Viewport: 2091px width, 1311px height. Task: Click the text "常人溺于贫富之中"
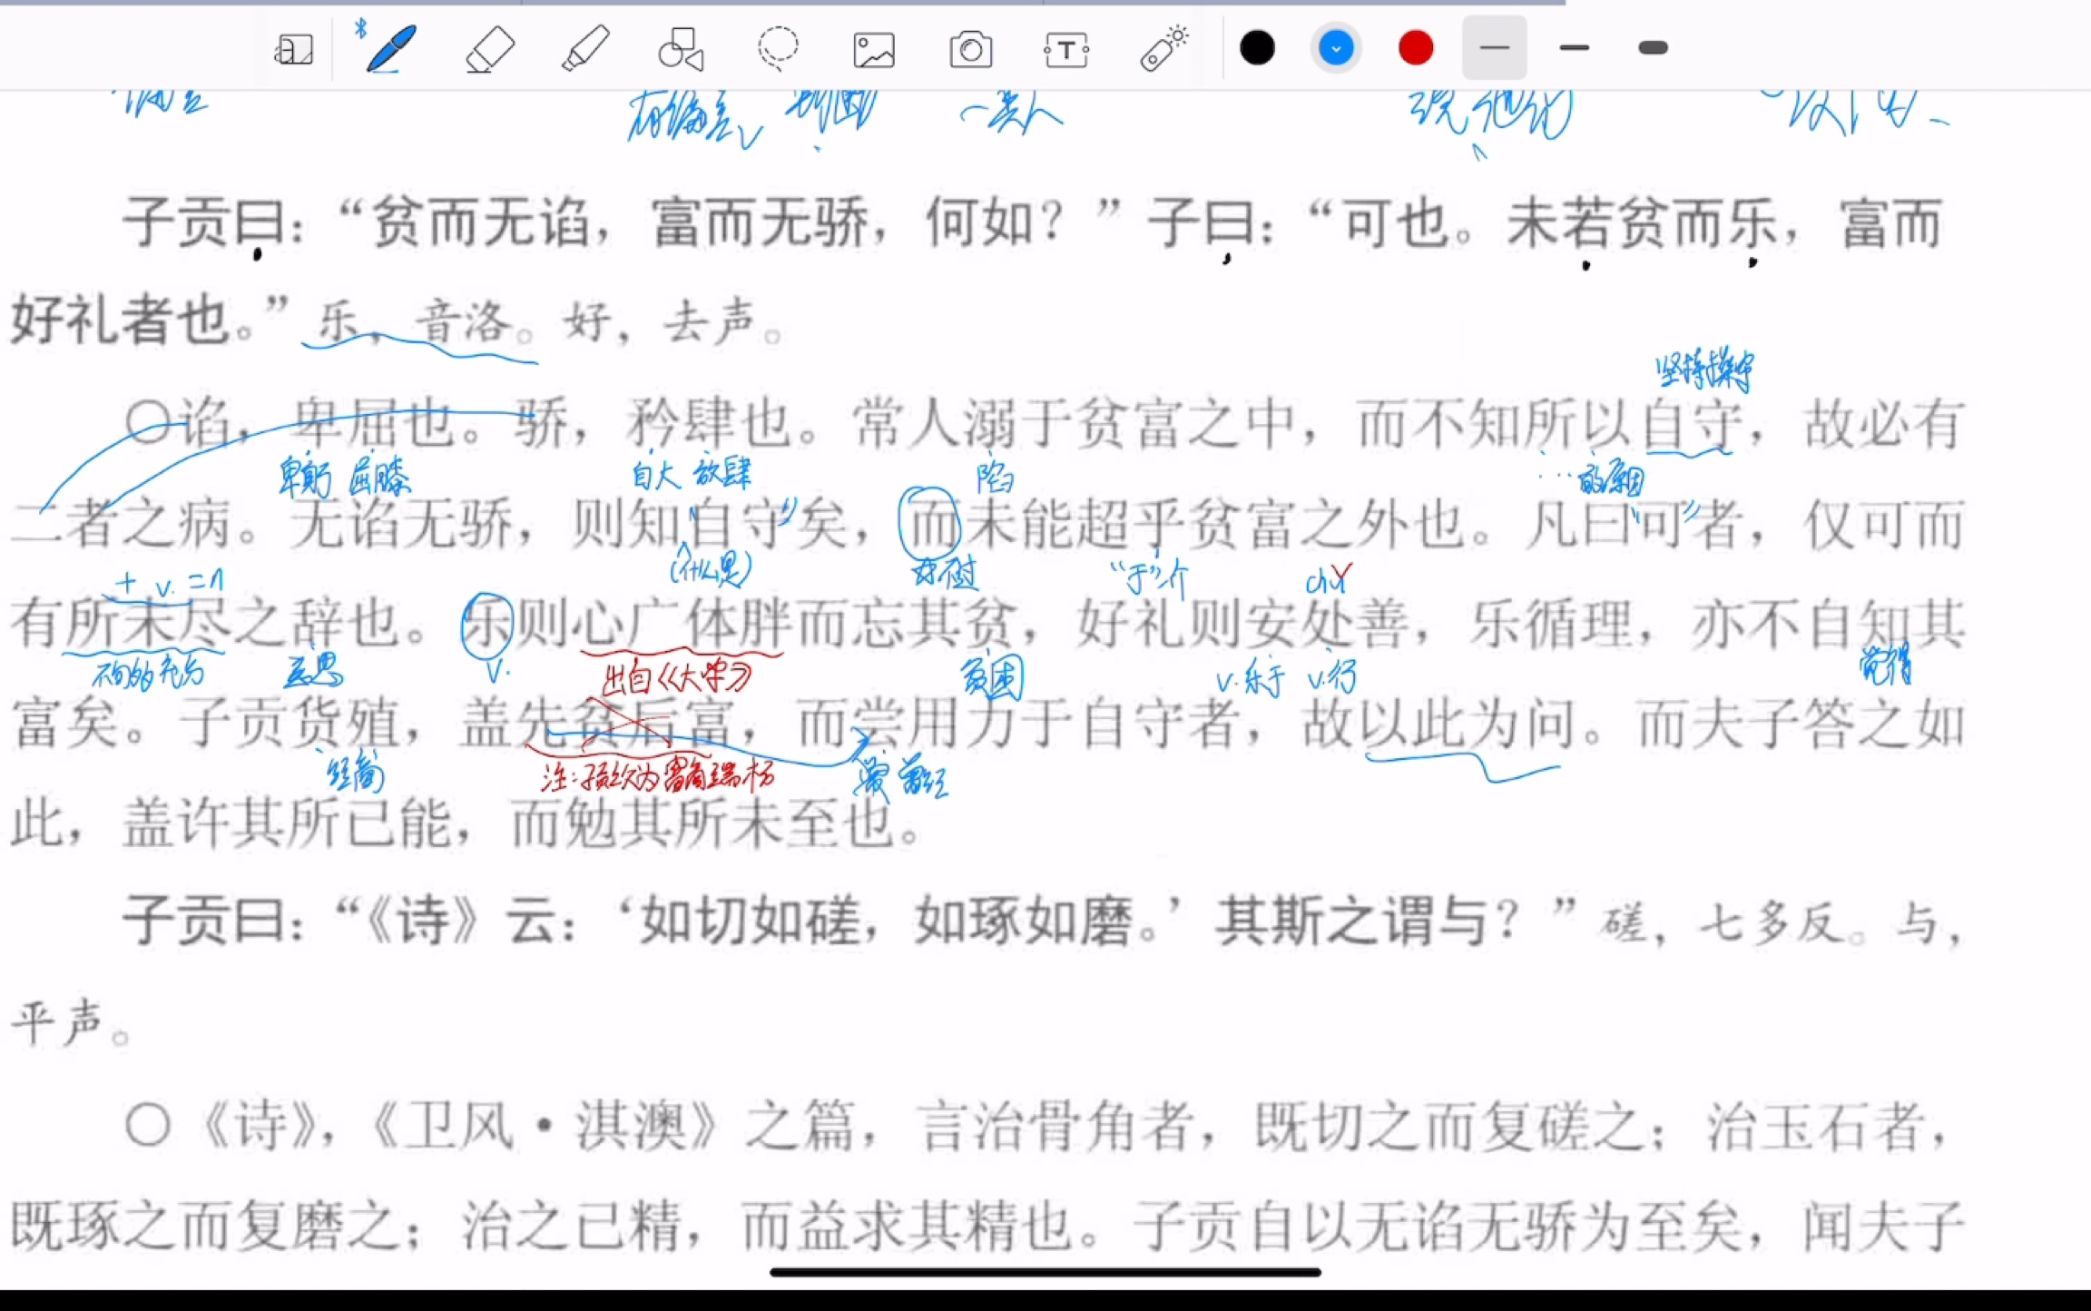[x=1075, y=424]
